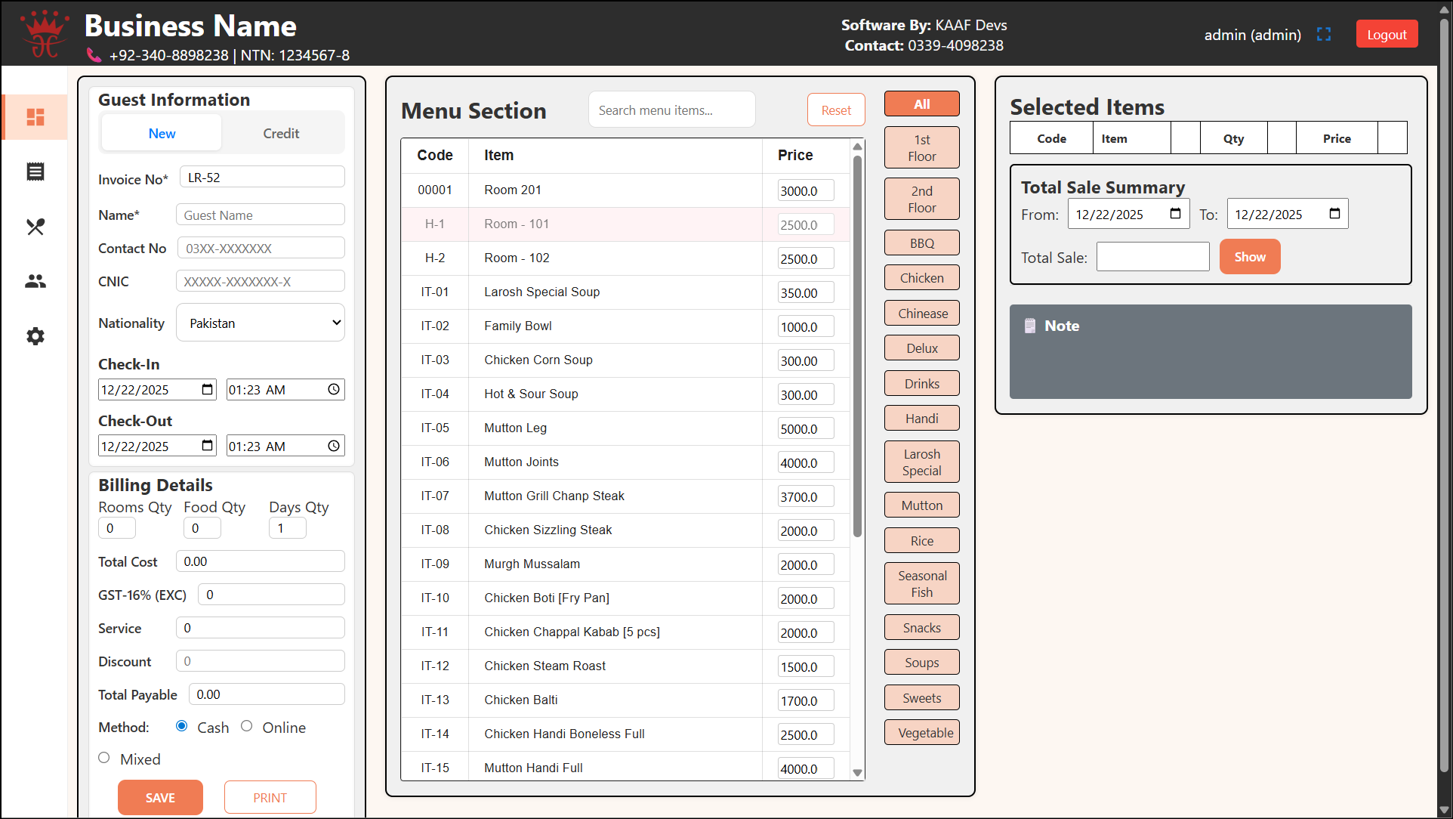Filter menu by BBQ category
The image size is (1453, 819).
[x=922, y=243]
